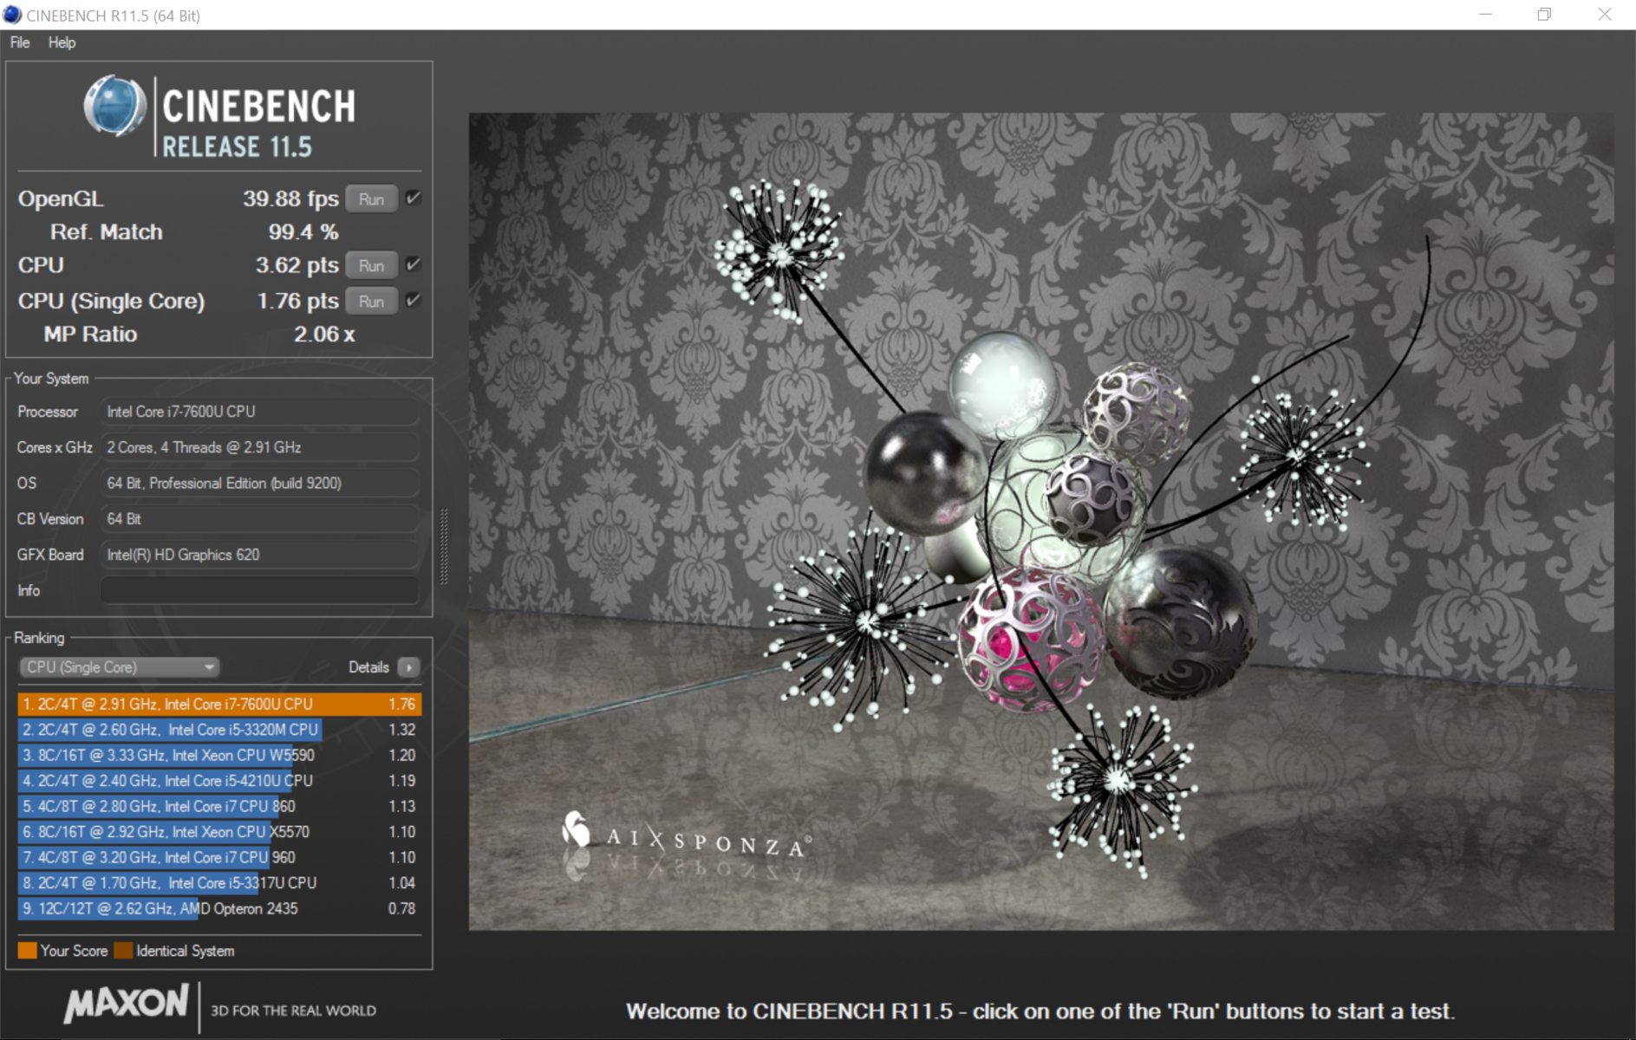Select ranking entry Xeon CPU W5590
Viewport: 1636px width, 1040px height.
(219, 755)
